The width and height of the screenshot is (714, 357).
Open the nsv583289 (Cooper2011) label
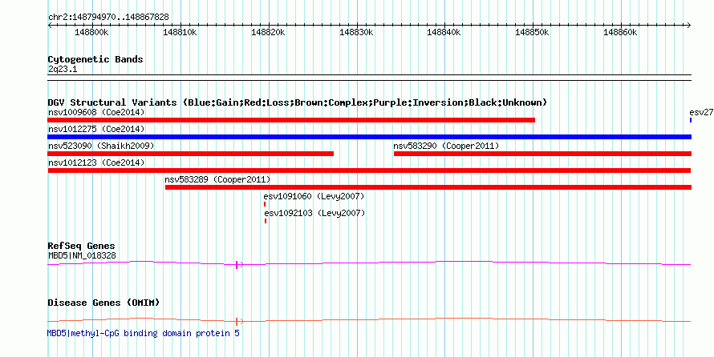(x=217, y=179)
